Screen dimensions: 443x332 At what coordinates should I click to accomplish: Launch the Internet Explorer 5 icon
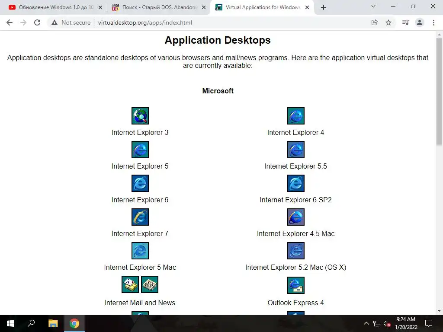[x=140, y=149]
